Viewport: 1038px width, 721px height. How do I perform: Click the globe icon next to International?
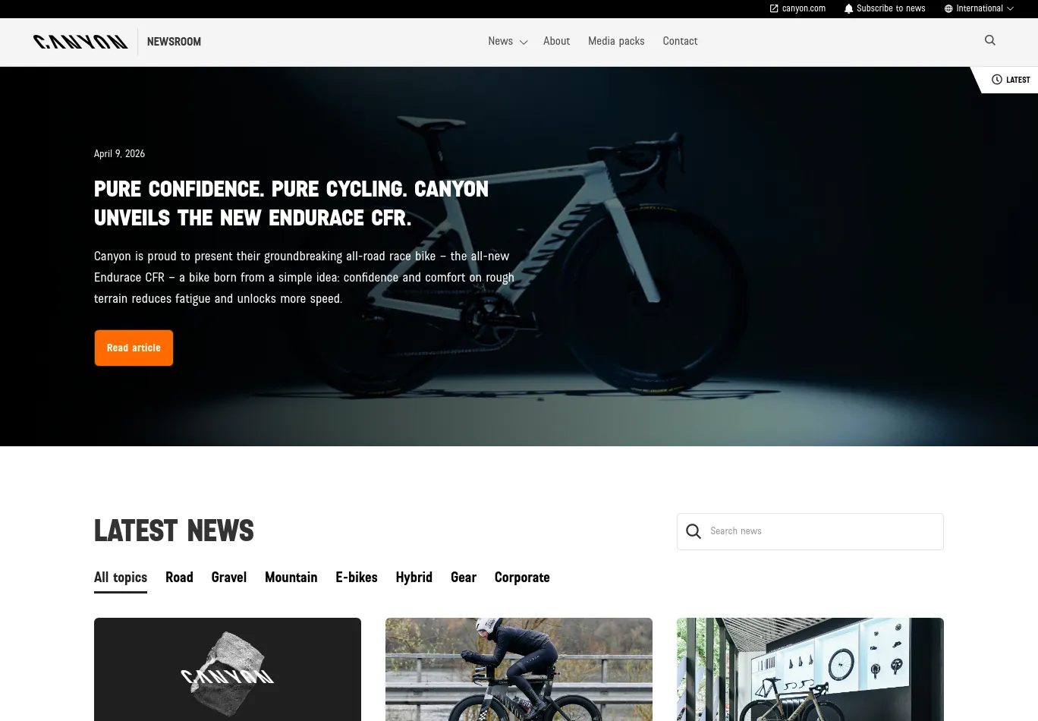(x=948, y=8)
